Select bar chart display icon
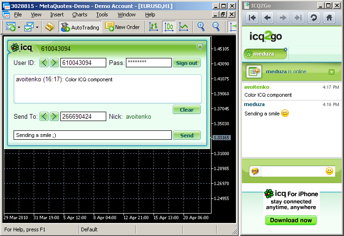344x236 pixels. pyautogui.click(x=154, y=27)
